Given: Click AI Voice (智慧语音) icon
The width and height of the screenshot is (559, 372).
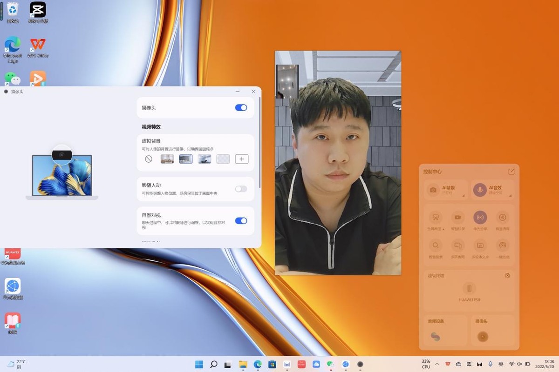Looking at the screenshot, I should coord(503,218).
